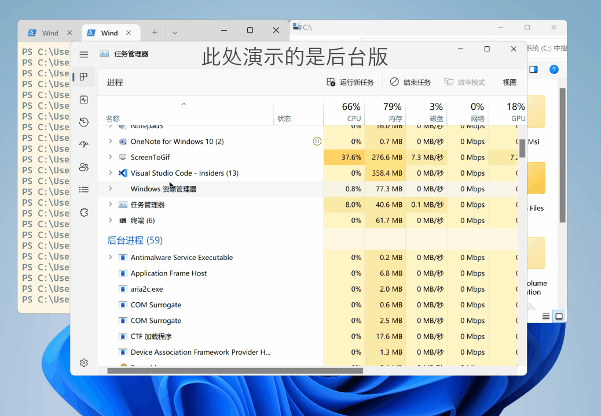
Task: Click the Application Frame Host icon
Action: (123, 273)
